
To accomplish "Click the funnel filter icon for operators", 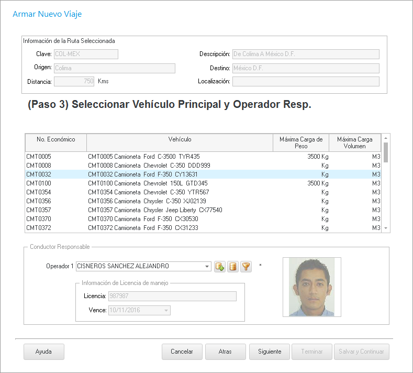I will 246,267.
